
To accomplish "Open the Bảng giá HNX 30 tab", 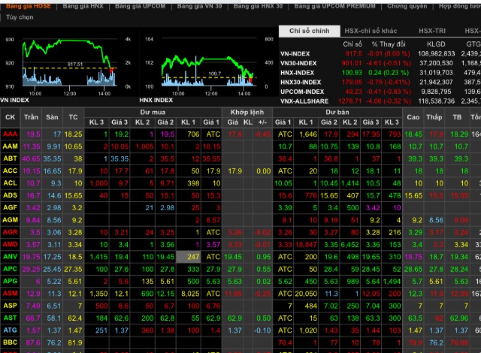I will (258, 6).
